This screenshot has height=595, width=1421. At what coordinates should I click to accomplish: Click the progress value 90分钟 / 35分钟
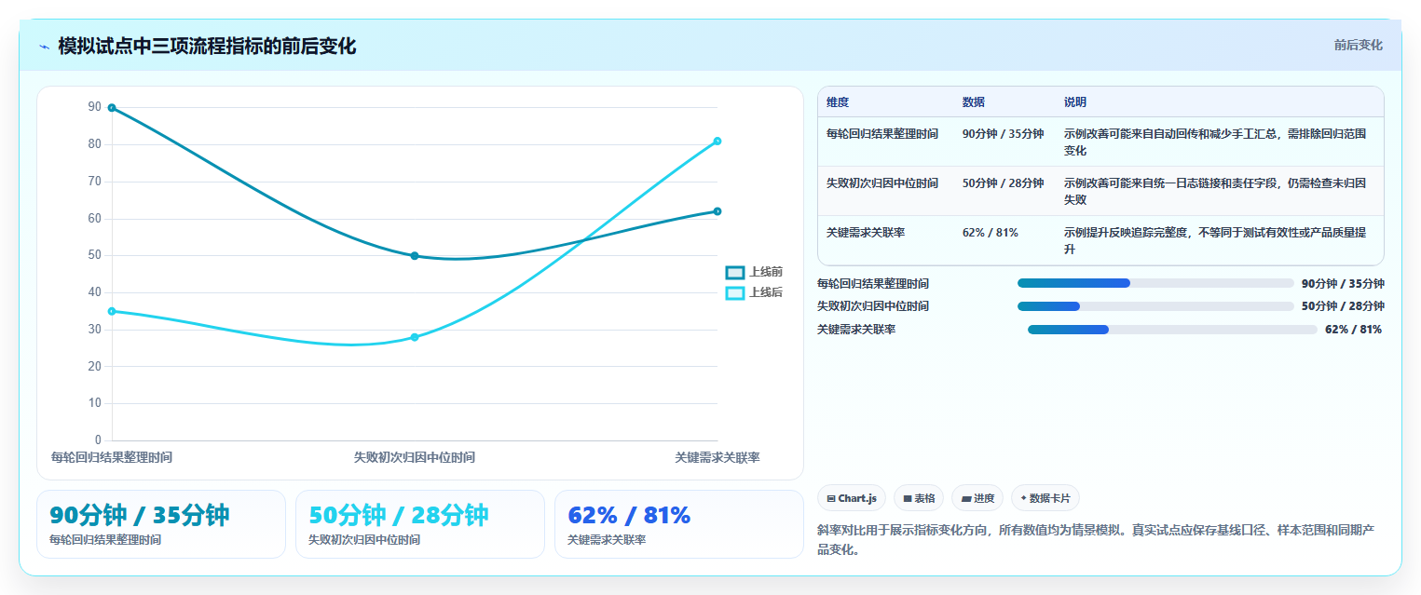click(x=1343, y=284)
